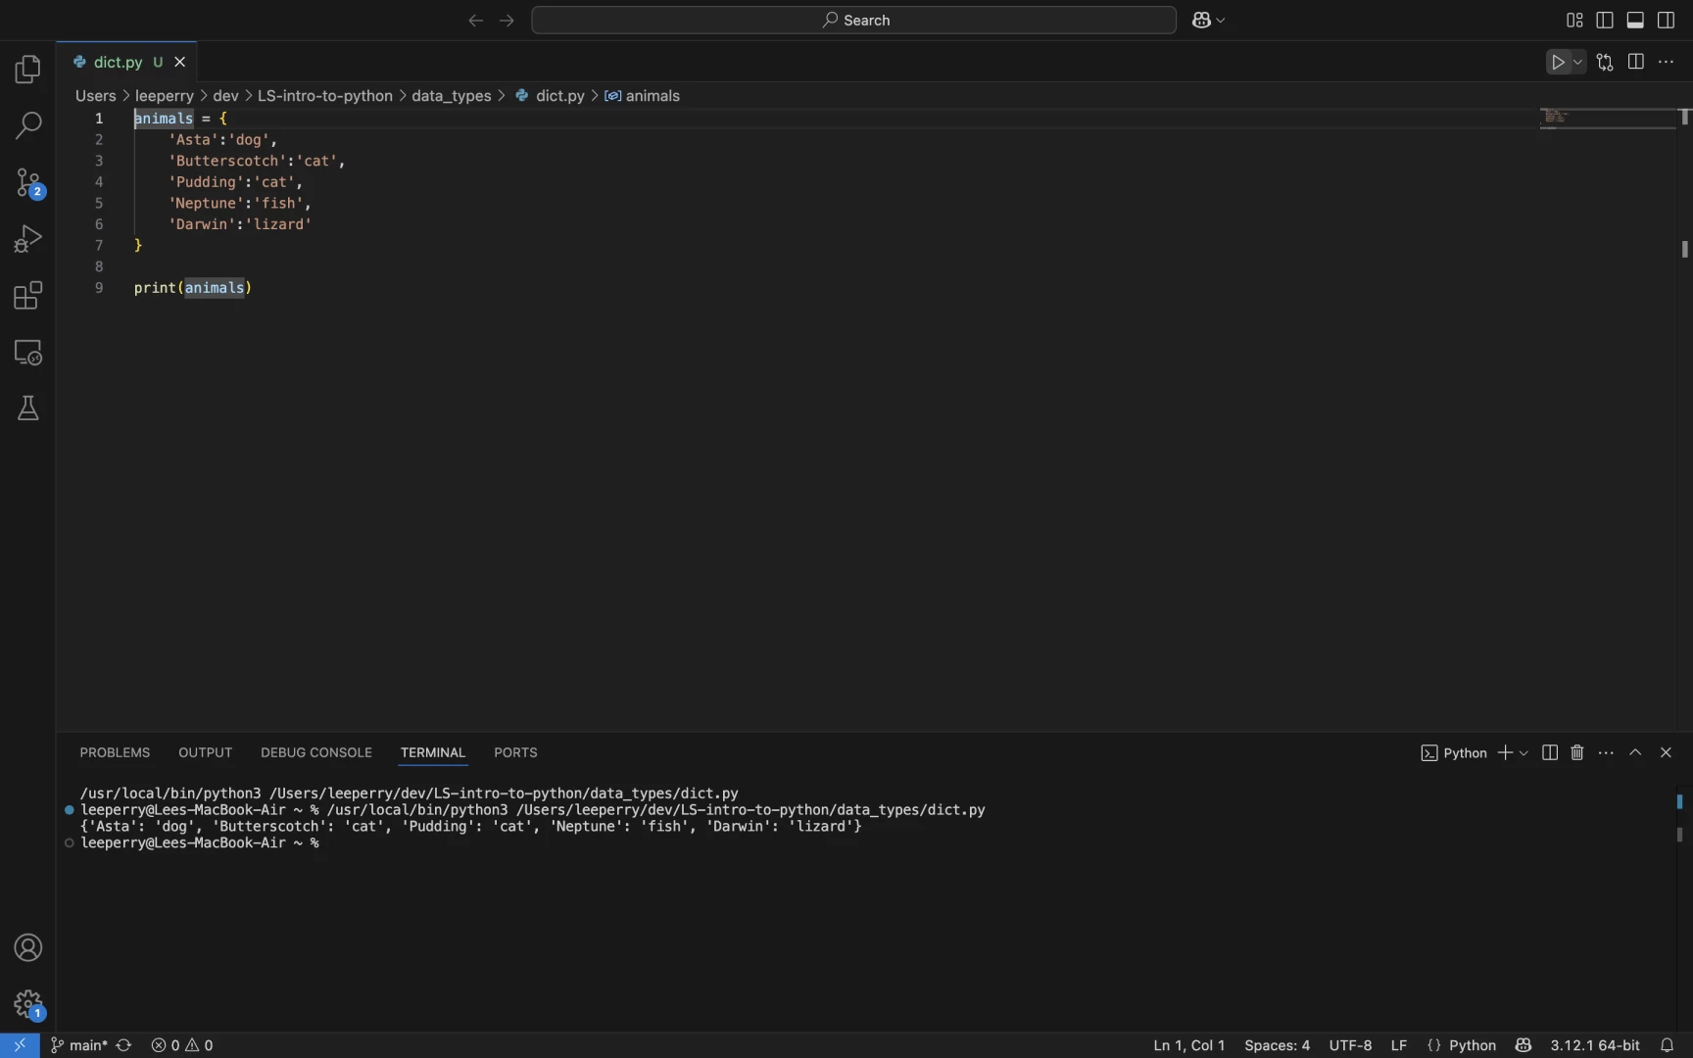Open the Testing flask view
Viewport: 1693px width, 1058px height.
28,409
